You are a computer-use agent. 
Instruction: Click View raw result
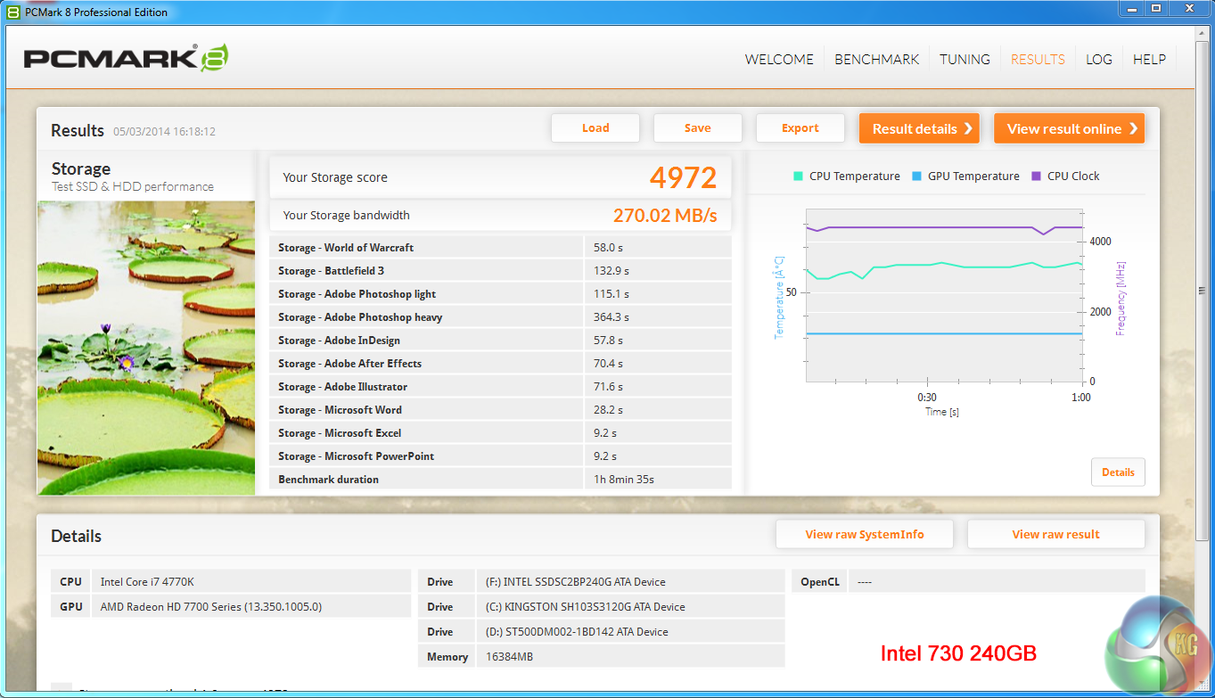pyautogui.click(x=1055, y=535)
